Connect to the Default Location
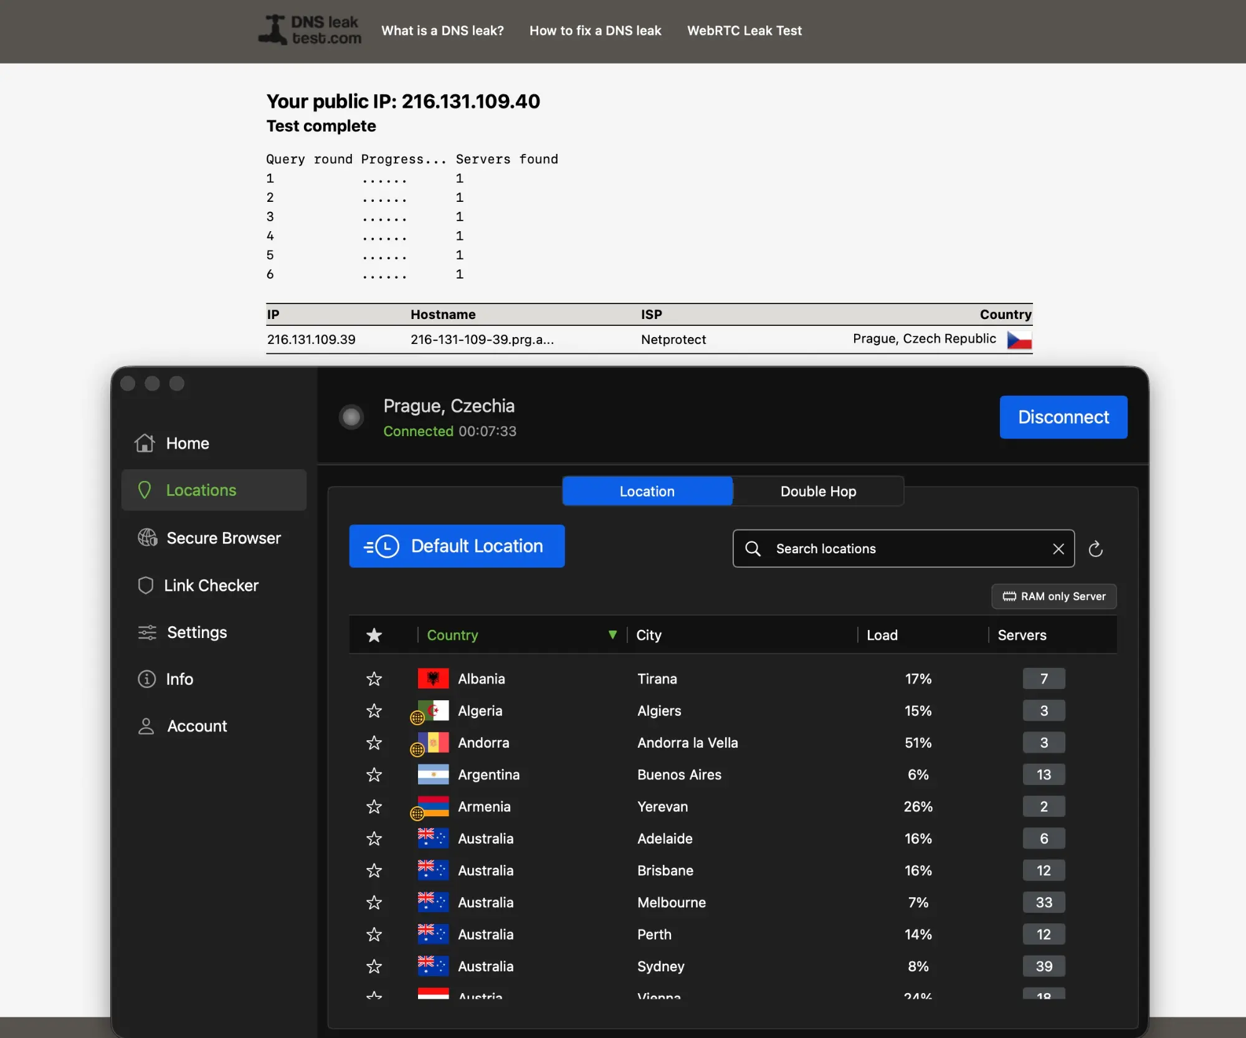This screenshot has width=1246, height=1038. (456, 546)
